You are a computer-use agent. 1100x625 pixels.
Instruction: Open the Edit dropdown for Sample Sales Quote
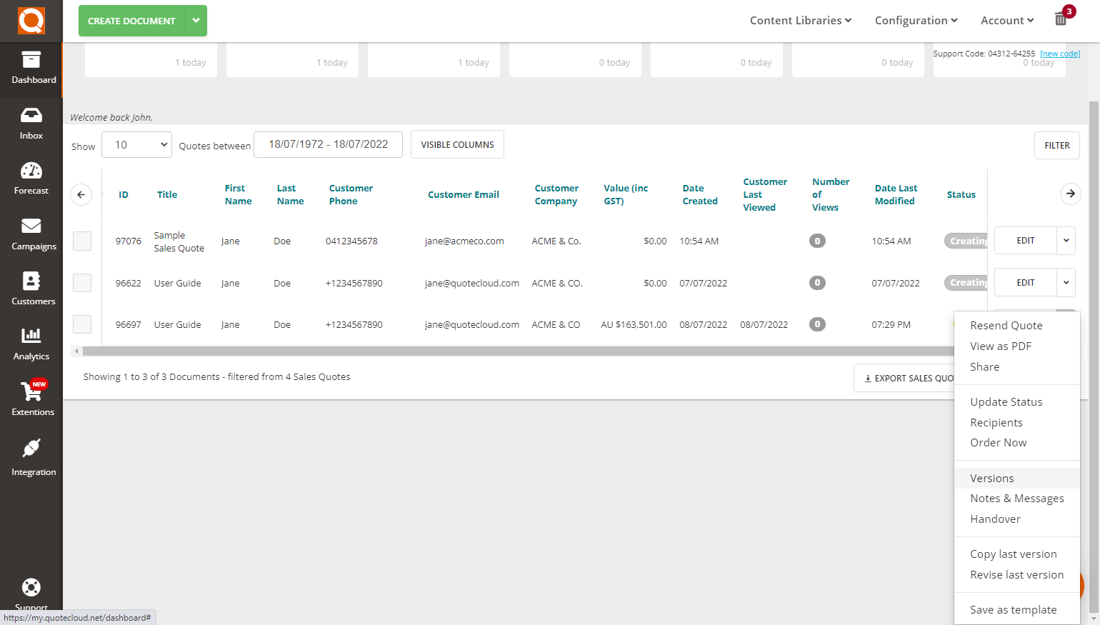pos(1065,241)
